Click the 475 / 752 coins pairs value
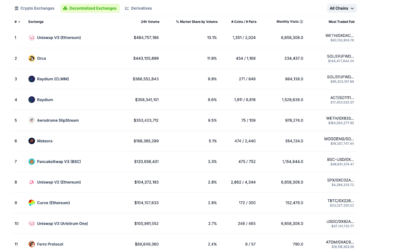Screen dimensions: 395x252 click(x=247, y=162)
